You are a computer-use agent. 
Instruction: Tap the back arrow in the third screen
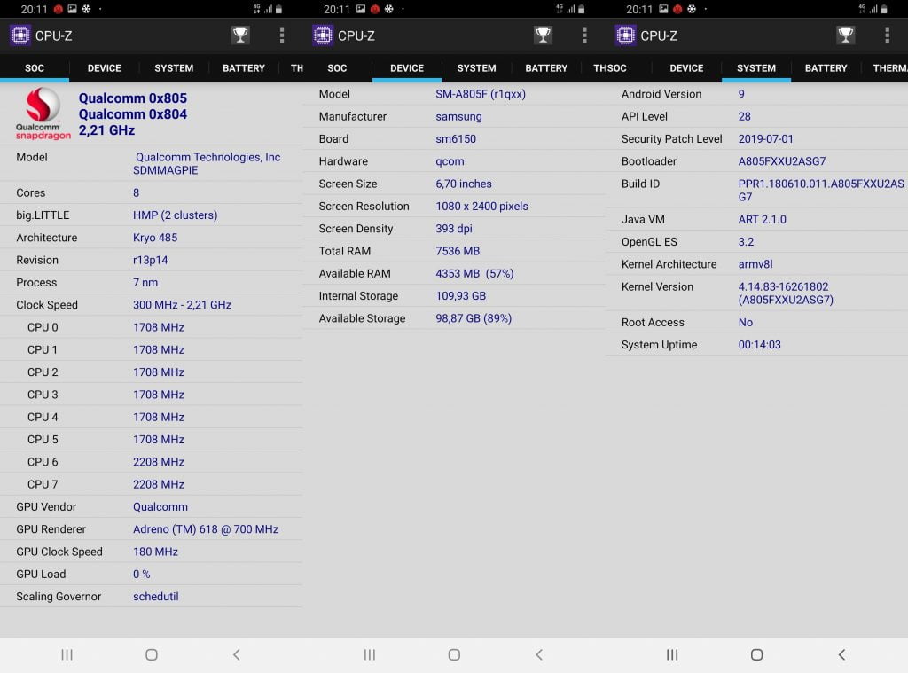pos(842,654)
